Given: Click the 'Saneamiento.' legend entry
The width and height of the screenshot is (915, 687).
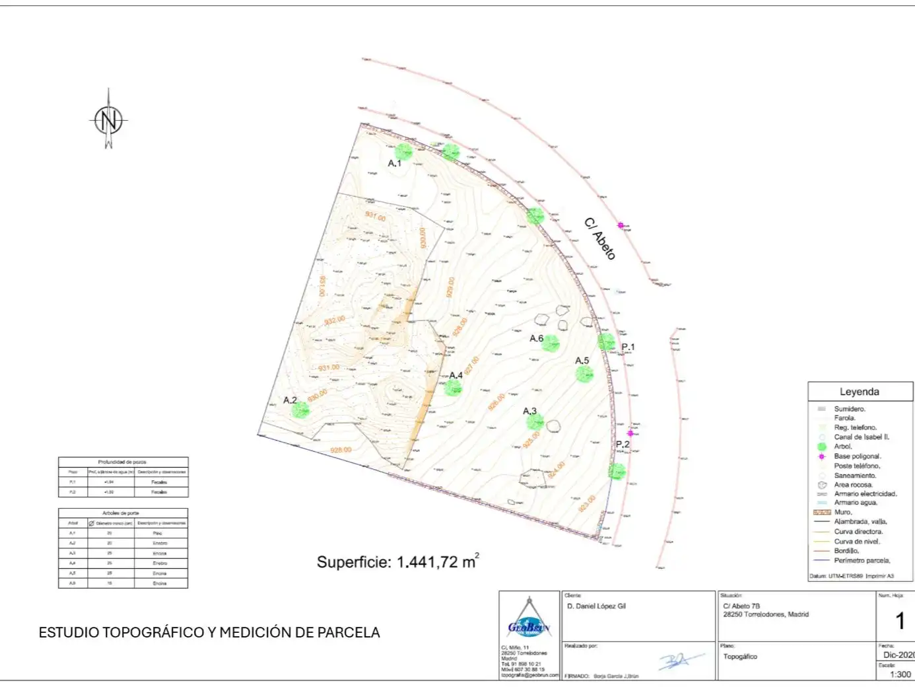Looking at the screenshot, I should 855,476.
